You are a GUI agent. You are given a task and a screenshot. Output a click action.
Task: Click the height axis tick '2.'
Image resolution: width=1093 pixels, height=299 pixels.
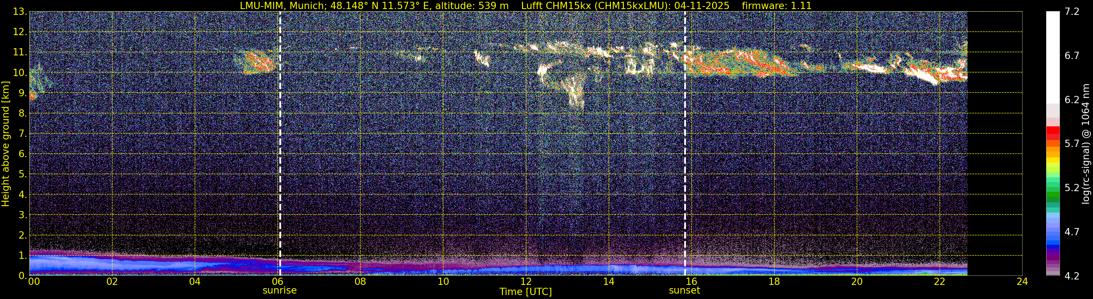pyautogui.click(x=22, y=236)
